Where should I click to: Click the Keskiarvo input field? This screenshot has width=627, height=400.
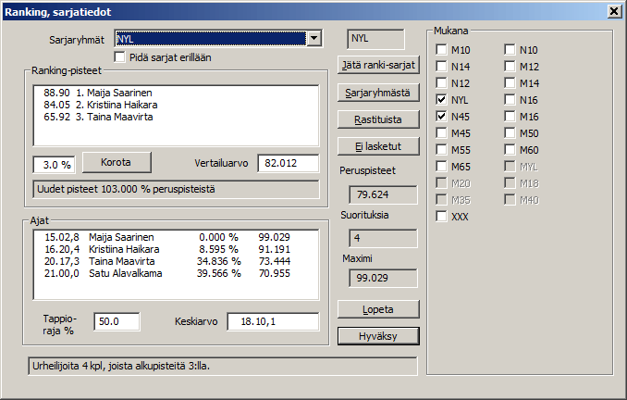click(x=273, y=321)
